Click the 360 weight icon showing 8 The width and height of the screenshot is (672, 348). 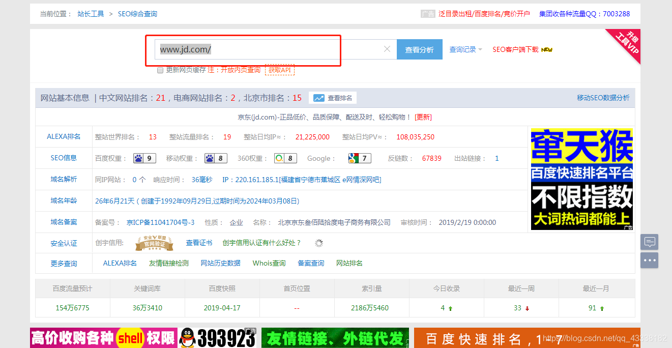tap(285, 158)
